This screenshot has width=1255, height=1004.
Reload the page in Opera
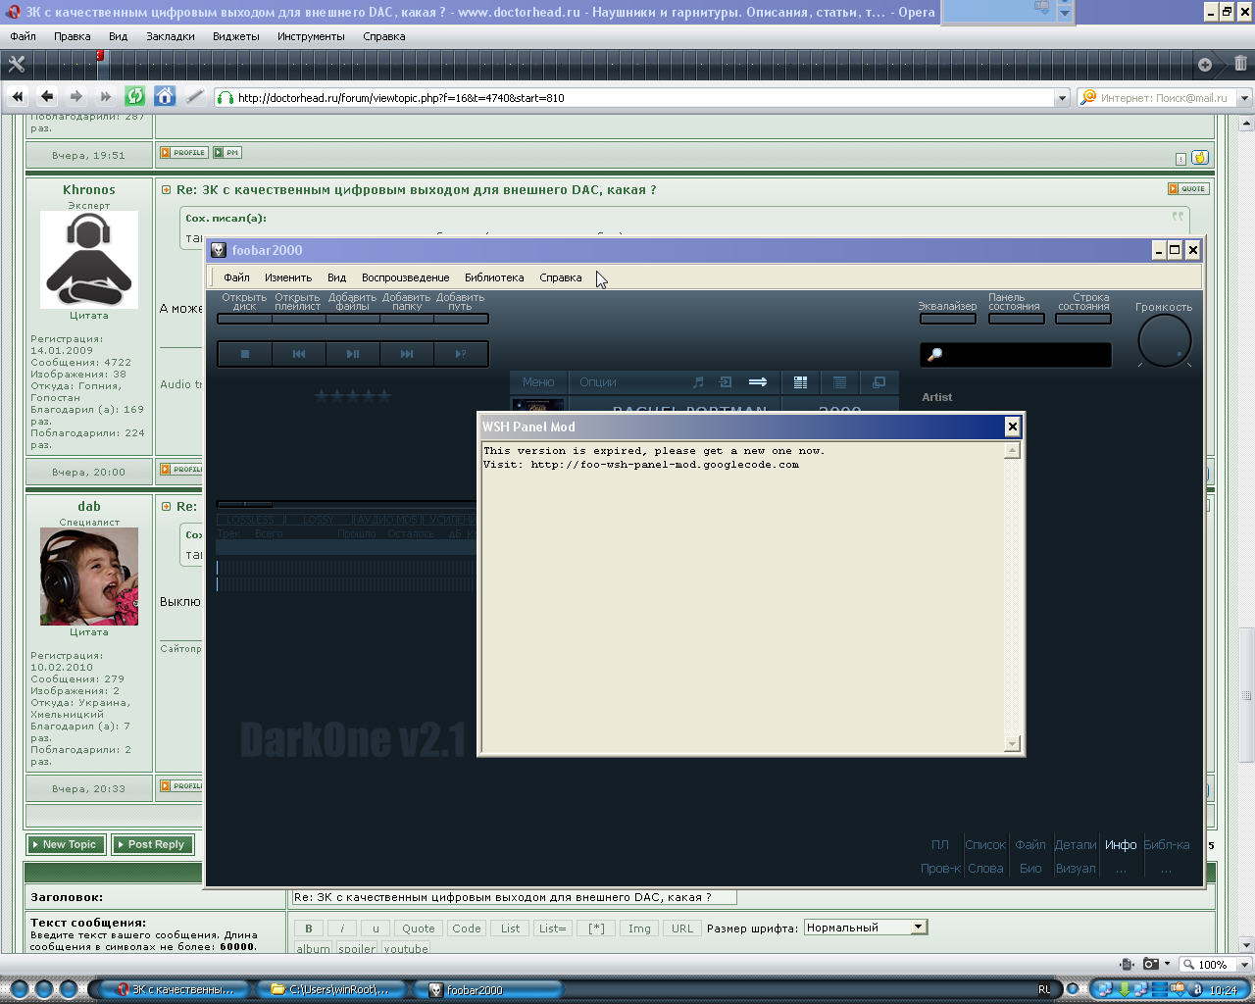click(x=135, y=96)
